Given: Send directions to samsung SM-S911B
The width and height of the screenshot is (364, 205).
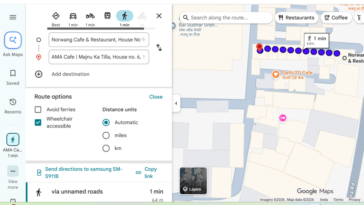Looking at the screenshot, I should pos(84,173).
